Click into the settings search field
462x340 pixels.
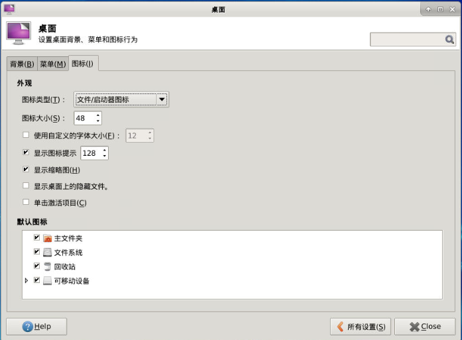tap(407, 40)
